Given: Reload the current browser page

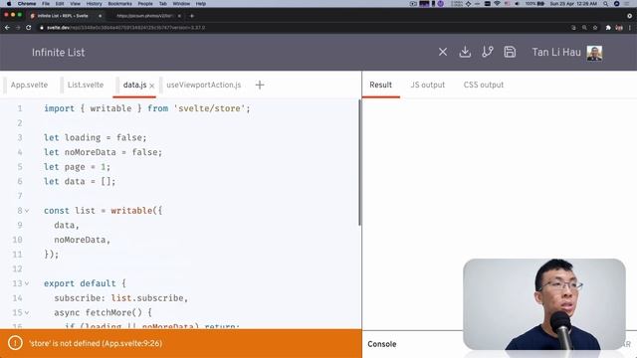Looking at the screenshot, I should pyautogui.click(x=29, y=28).
